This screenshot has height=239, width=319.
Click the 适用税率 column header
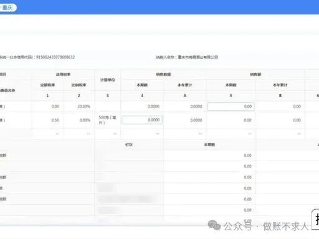63,74
